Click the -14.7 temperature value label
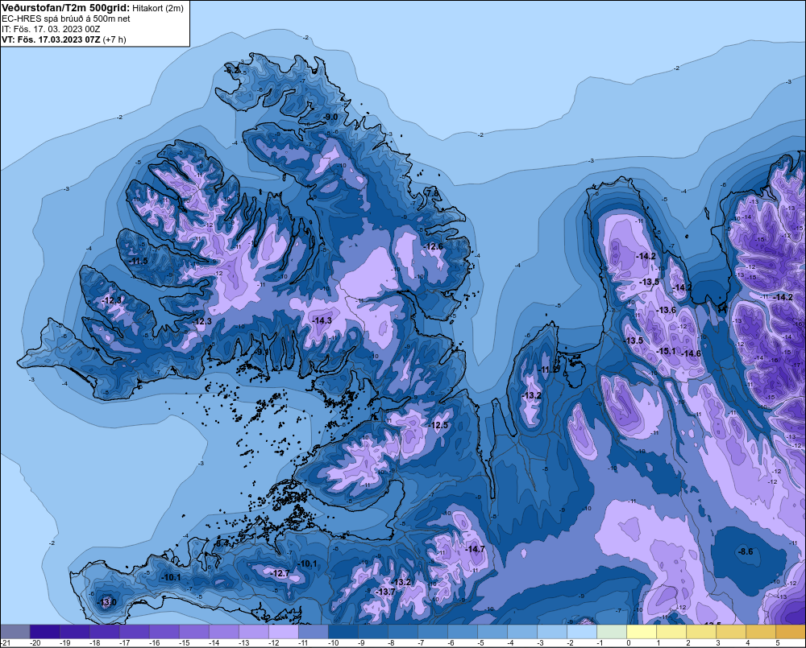This screenshot has width=806, height=648. 475,549
